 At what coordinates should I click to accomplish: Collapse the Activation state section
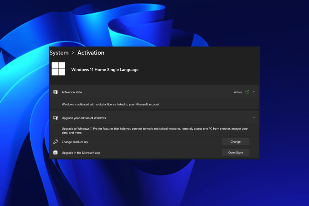tap(254, 92)
